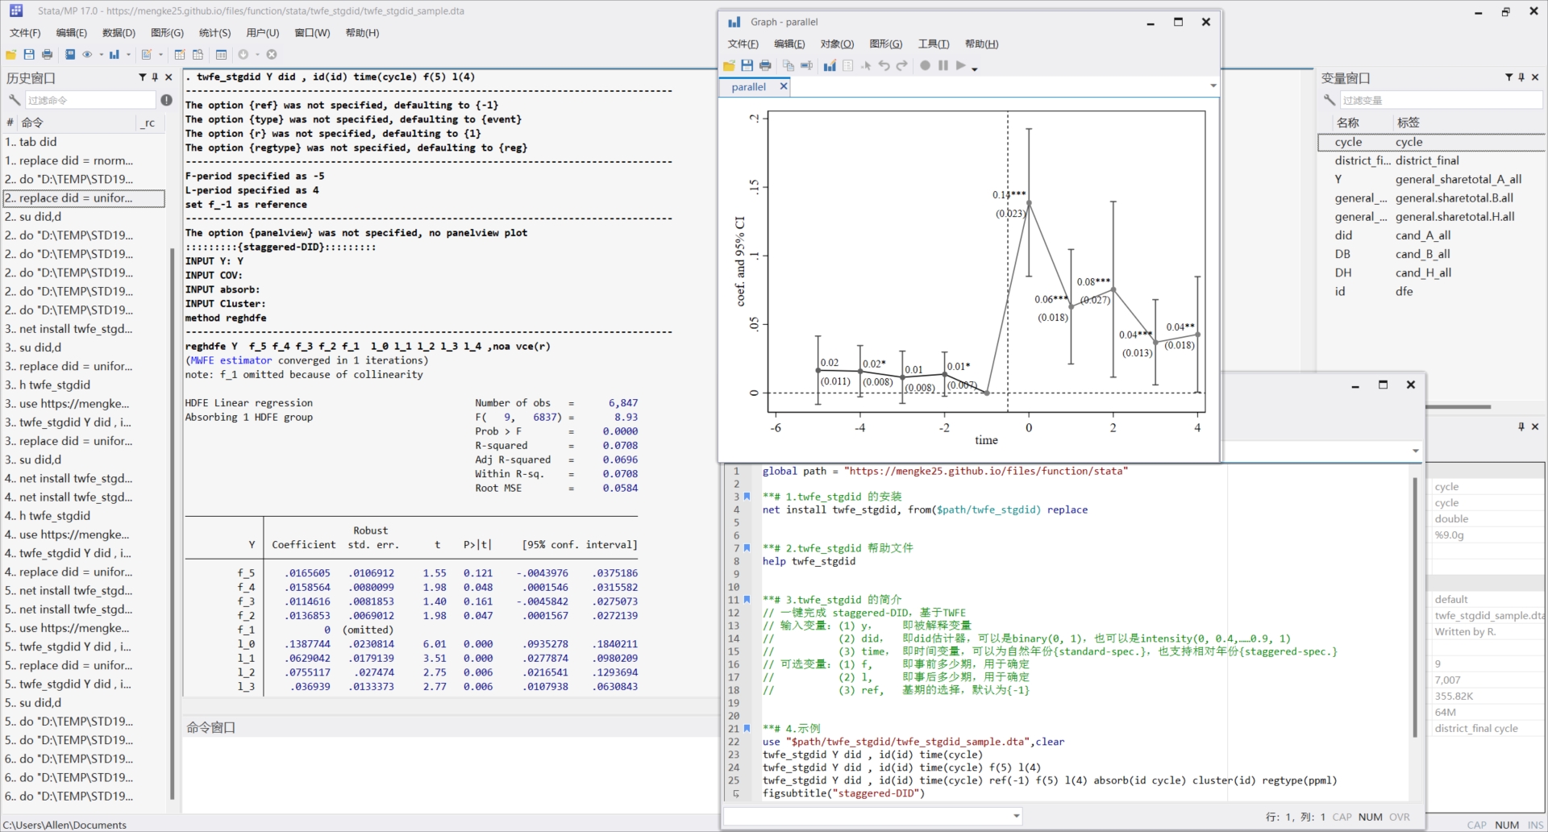The image size is (1548, 832).
Task: Toggle the pin in history window header
Action: [155, 77]
